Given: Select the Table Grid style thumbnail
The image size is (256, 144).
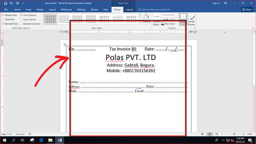Looking at the screenshot, I should 50,19.
